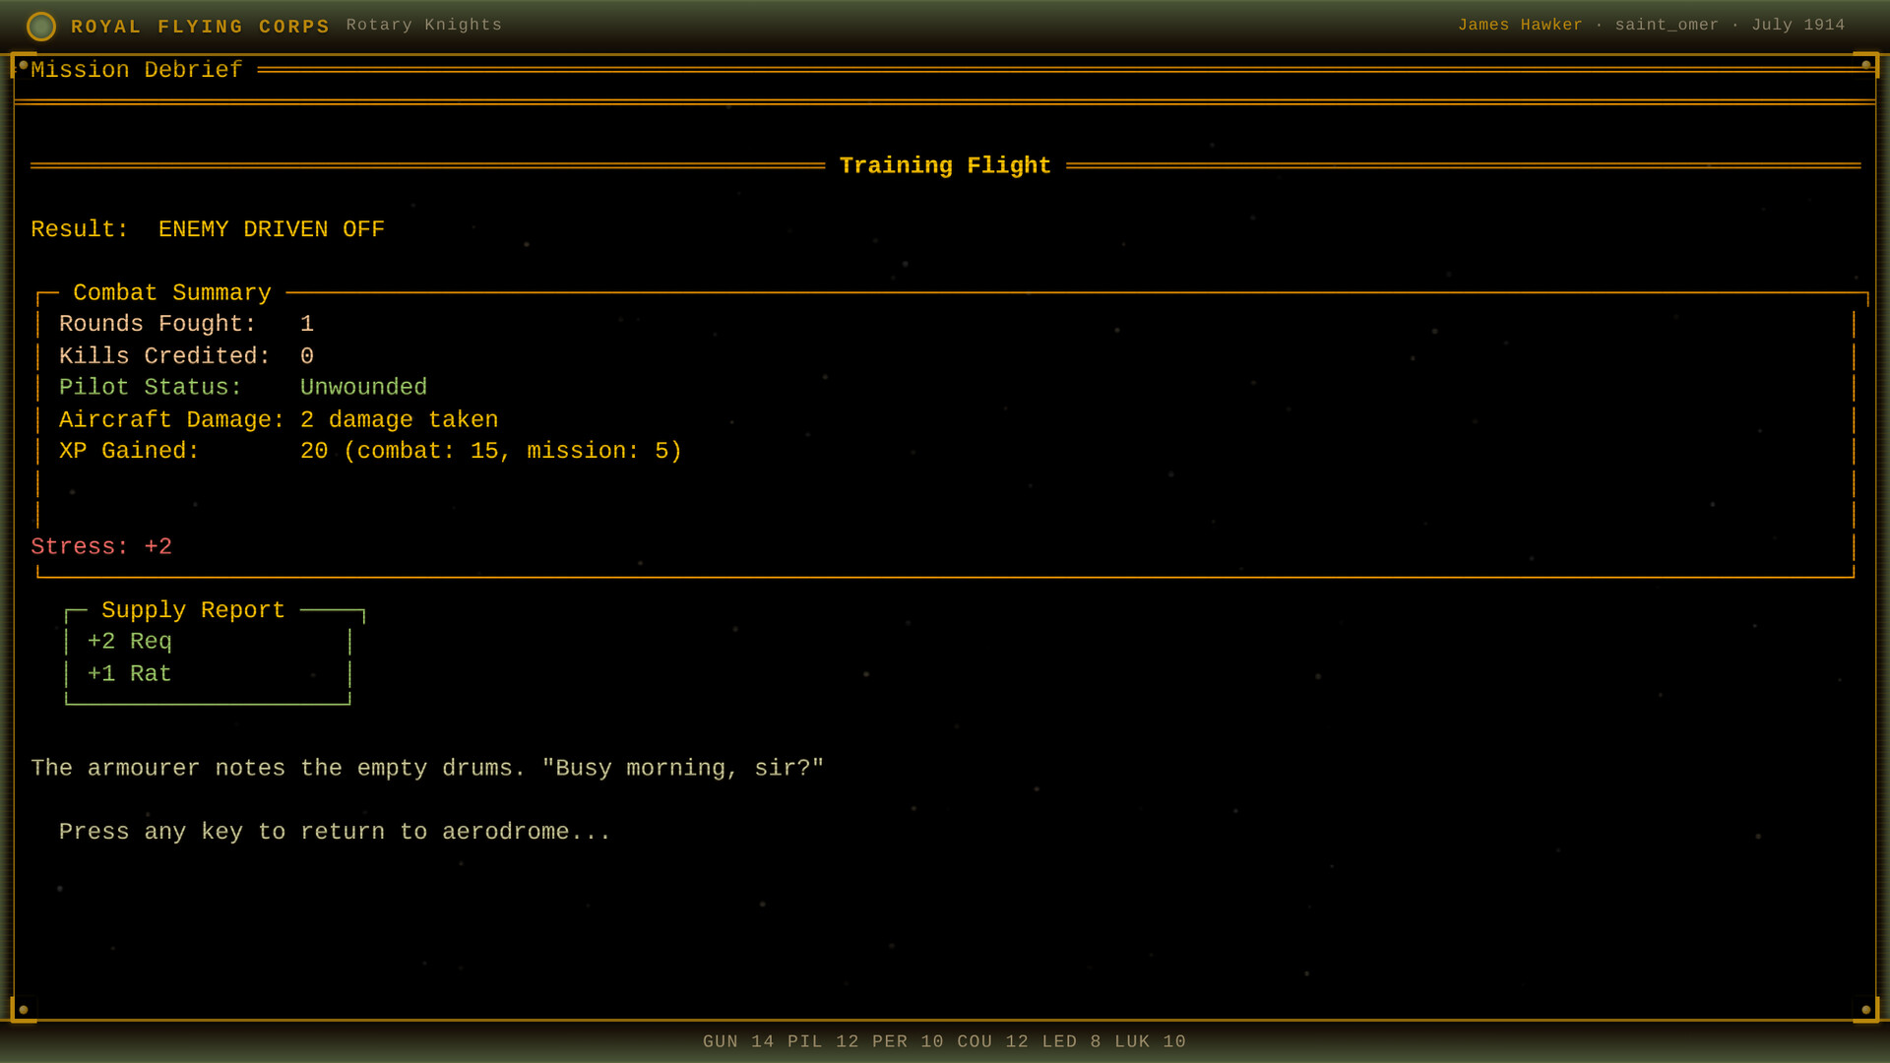Select the Rotary Knights title in the header

(x=423, y=25)
